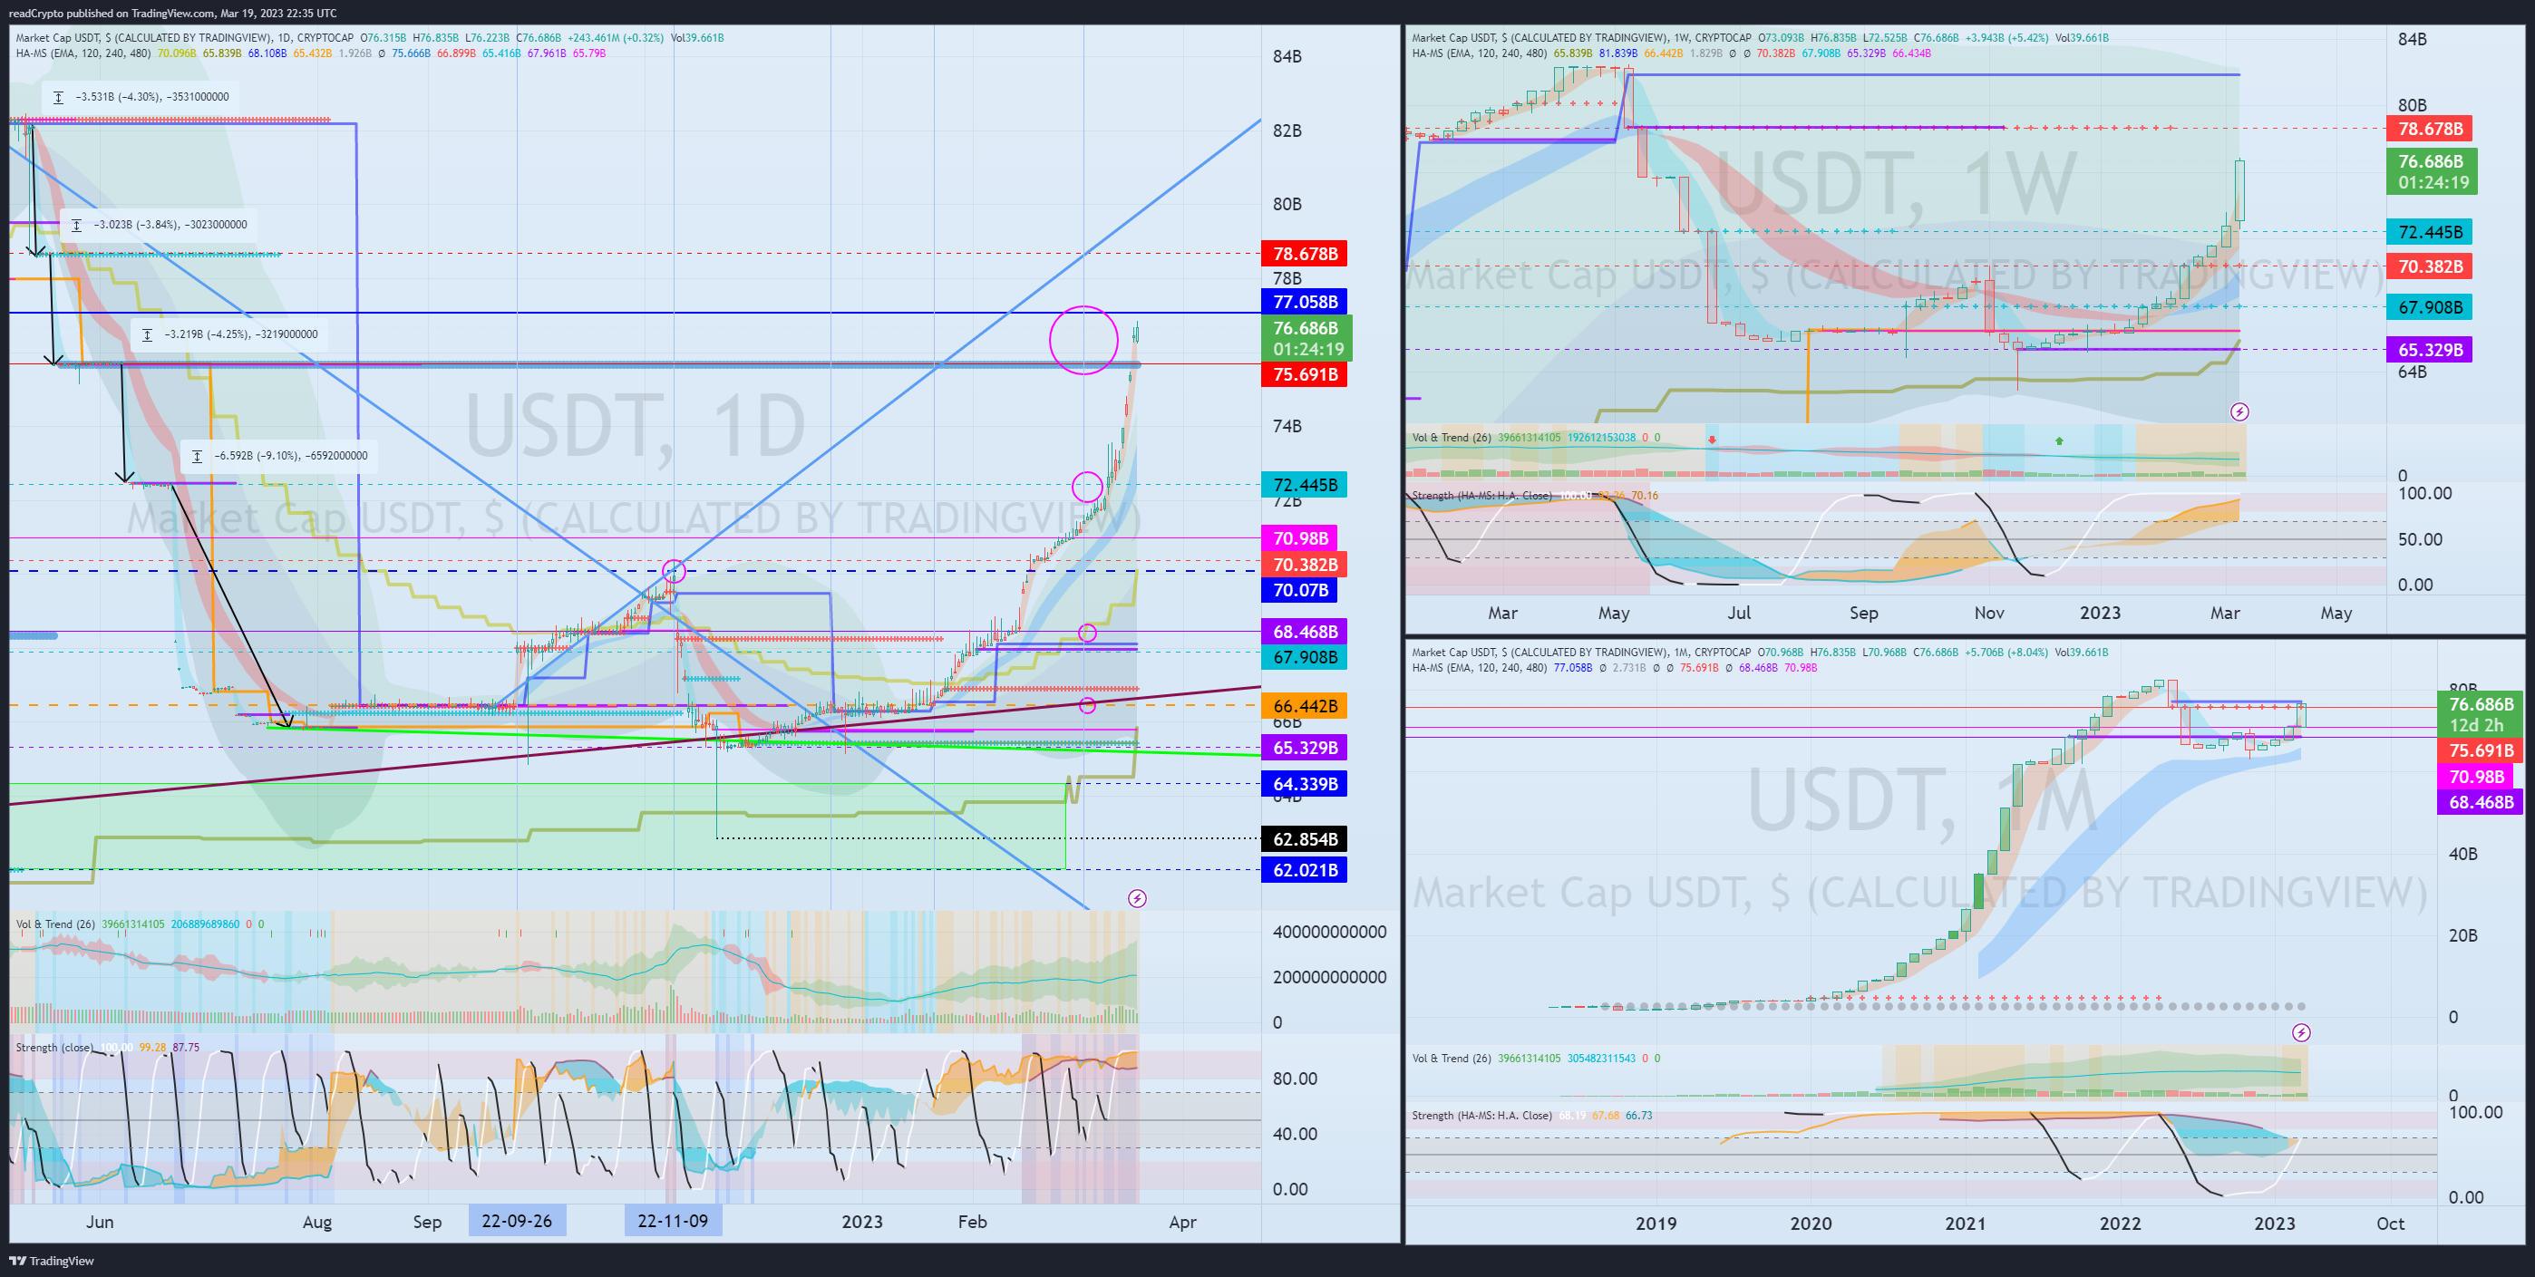This screenshot has width=2535, height=1277.
Task: Click the lightning event icon on the 1M chart
Action: 2301,1032
